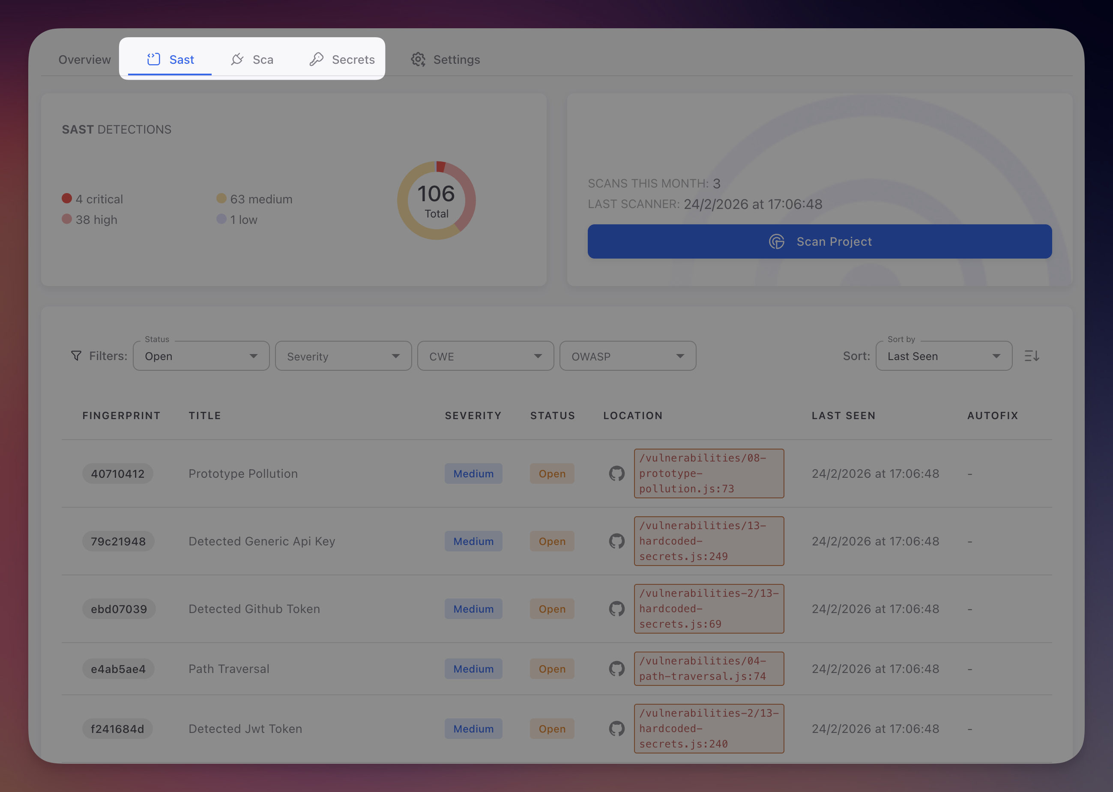Open the Status filter dropdown showing Open
Viewport: 1113px width, 792px height.
coord(201,355)
